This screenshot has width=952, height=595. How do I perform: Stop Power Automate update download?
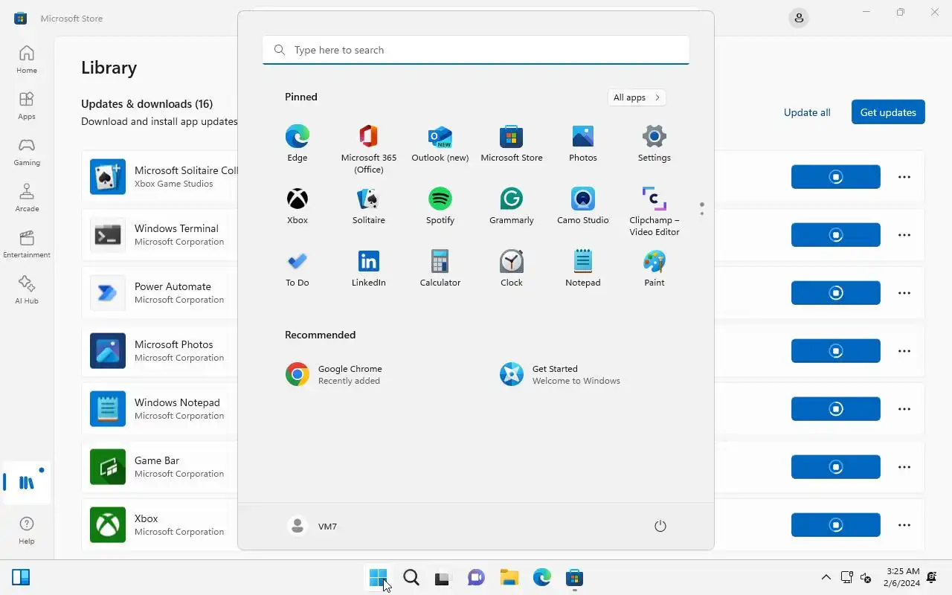point(836,293)
